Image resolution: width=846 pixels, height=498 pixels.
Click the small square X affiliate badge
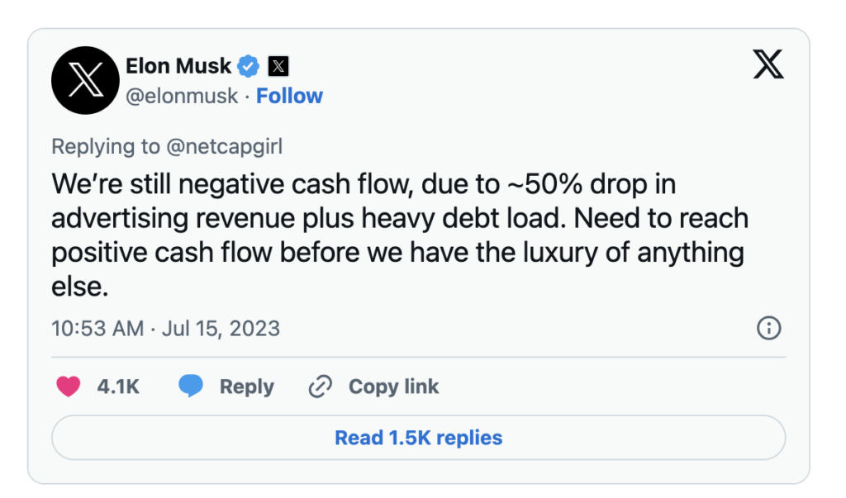(x=278, y=66)
